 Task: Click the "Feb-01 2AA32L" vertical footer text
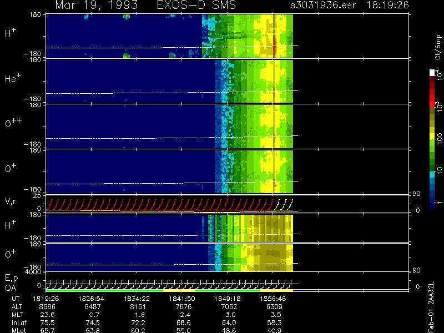(x=431, y=307)
